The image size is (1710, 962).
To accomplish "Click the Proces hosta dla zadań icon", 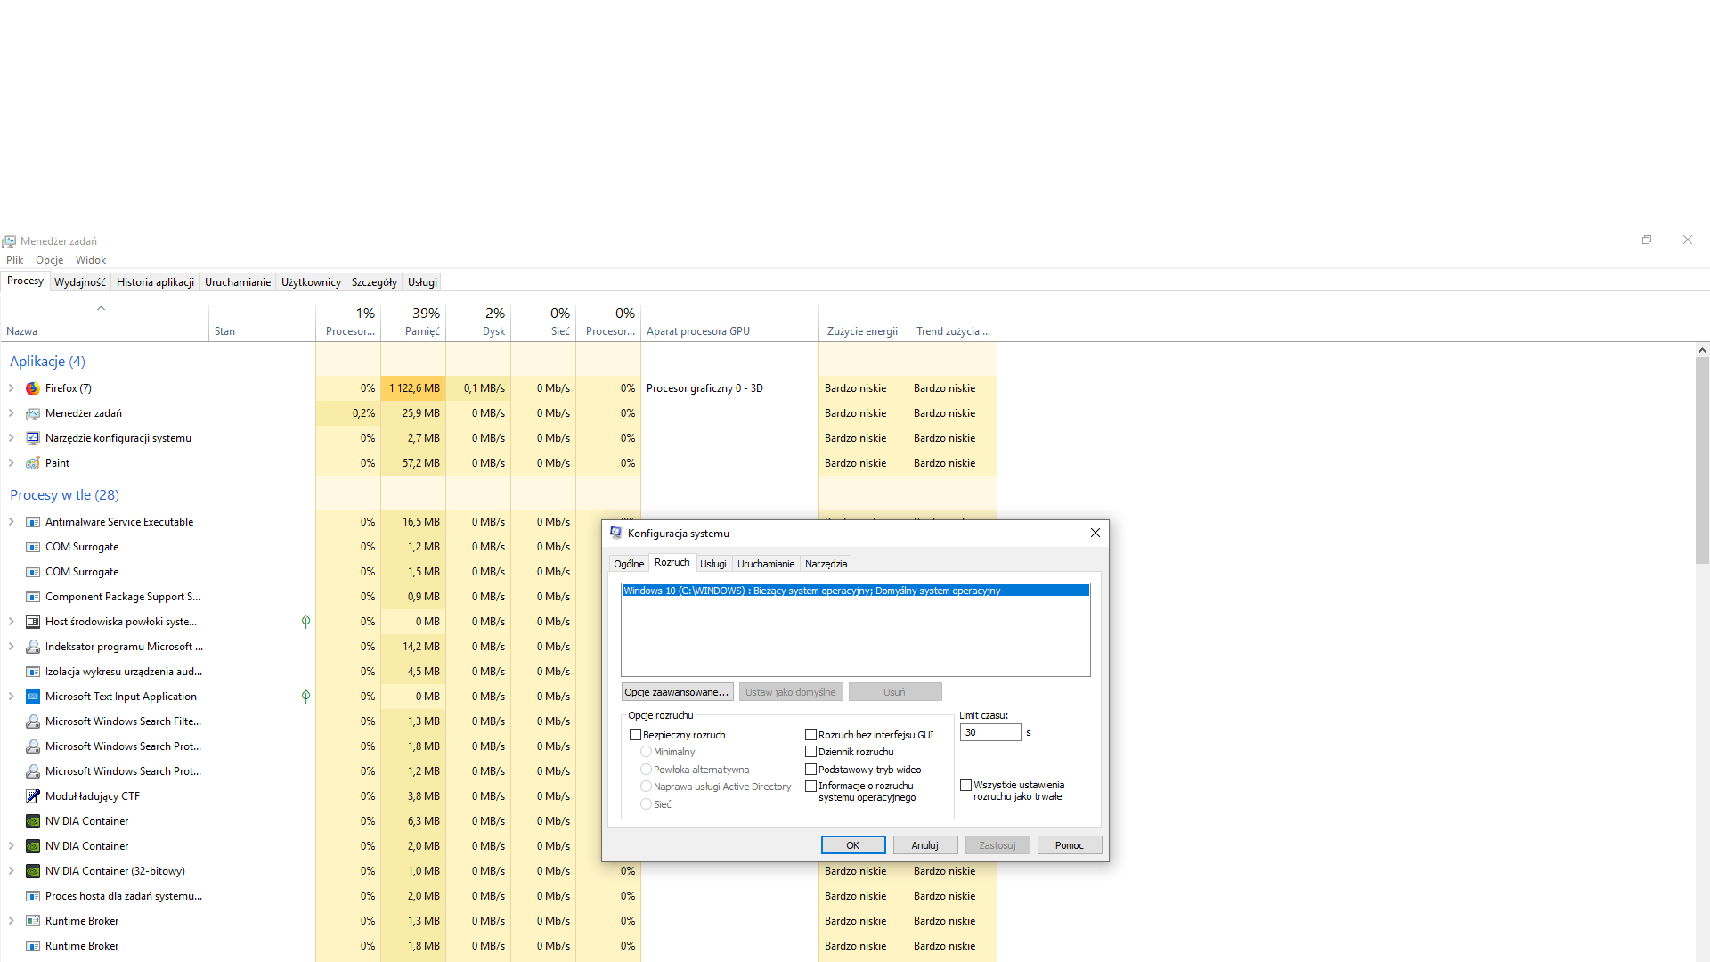I will 33,896.
